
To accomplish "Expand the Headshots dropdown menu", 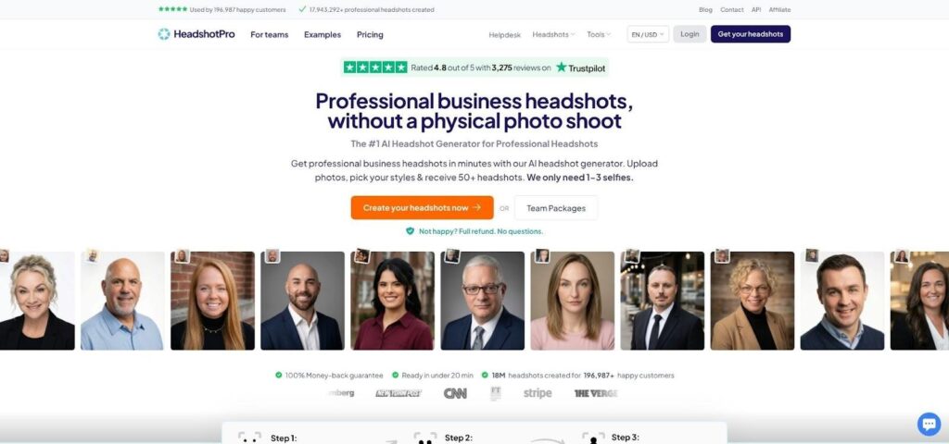I will 553,34.
